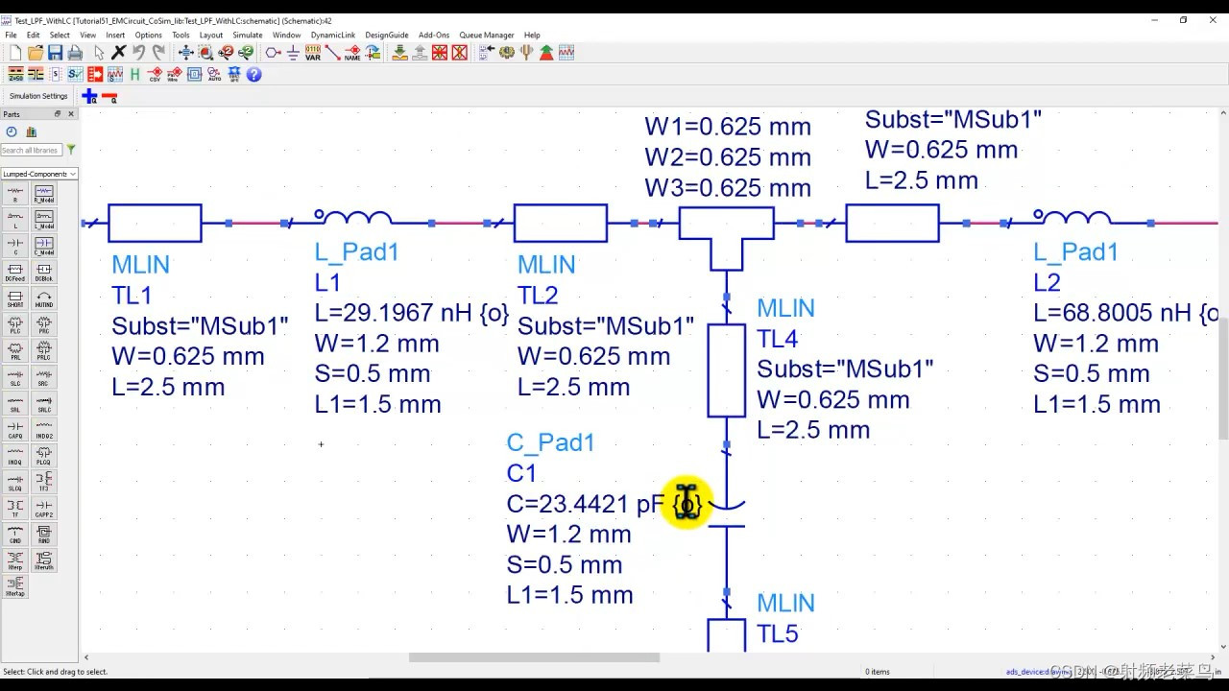Toggle the library filter funnel icon
The height and width of the screenshot is (691, 1229).
click(x=71, y=150)
